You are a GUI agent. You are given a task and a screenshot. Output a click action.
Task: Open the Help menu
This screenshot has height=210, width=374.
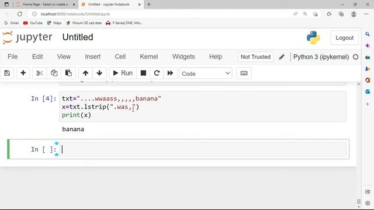pos(216,57)
